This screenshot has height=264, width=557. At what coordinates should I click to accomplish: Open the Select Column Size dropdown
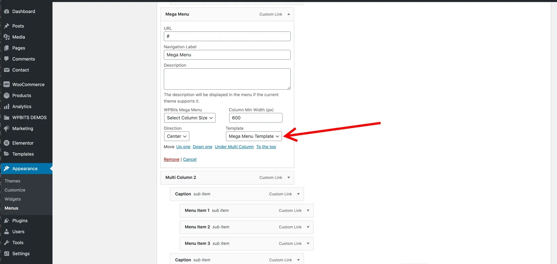190,118
